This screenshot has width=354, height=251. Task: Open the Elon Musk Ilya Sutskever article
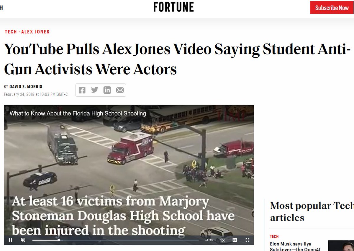[291, 247]
